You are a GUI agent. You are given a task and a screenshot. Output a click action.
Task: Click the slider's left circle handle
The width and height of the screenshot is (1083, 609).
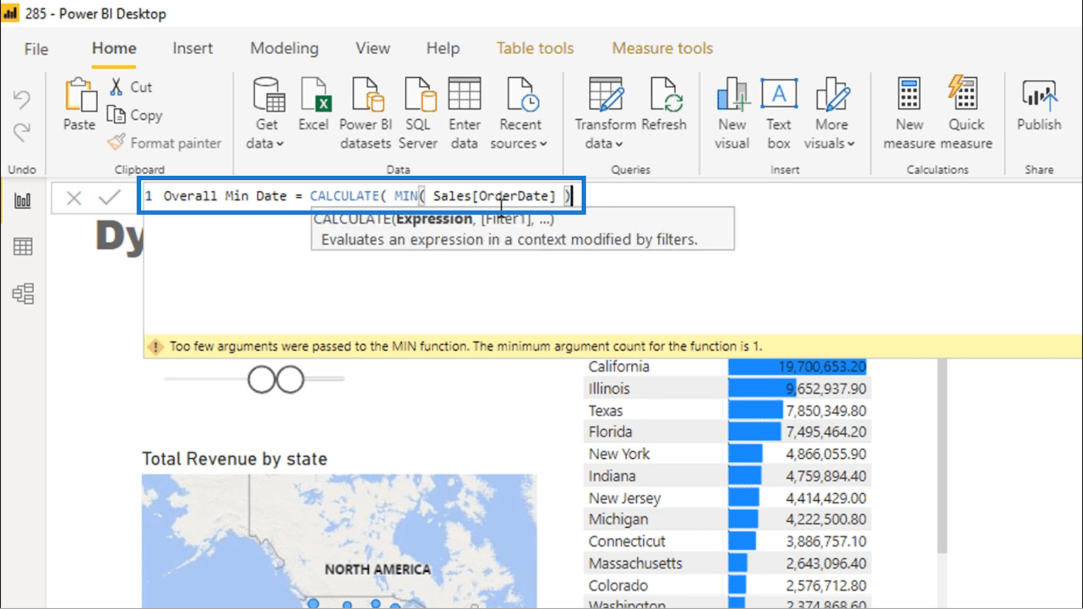pyautogui.click(x=262, y=380)
